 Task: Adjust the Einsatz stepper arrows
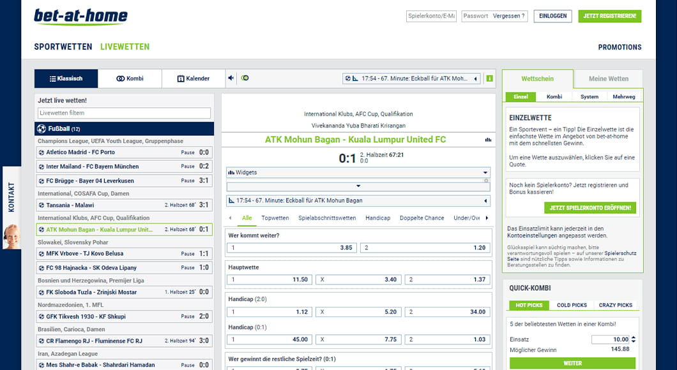[634, 339]
